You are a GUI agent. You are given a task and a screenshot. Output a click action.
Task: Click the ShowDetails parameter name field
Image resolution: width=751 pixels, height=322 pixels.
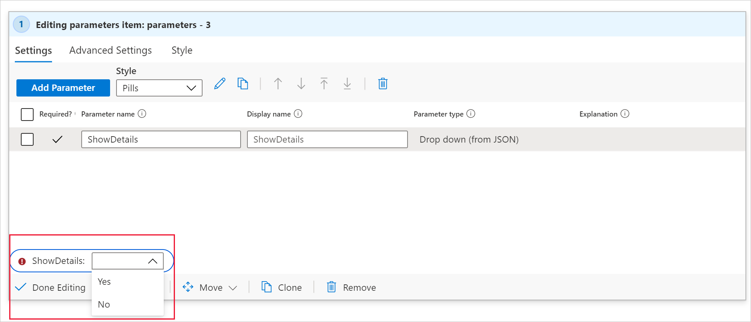point(161,139)
